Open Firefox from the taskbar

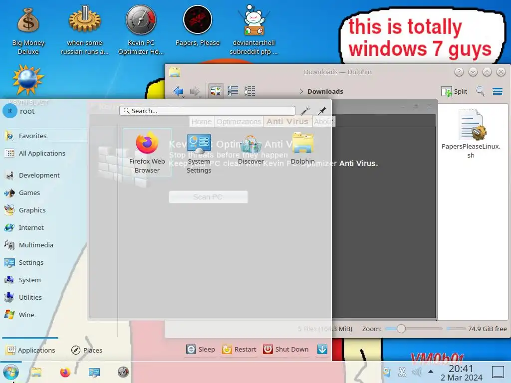(x=65, y=372)
